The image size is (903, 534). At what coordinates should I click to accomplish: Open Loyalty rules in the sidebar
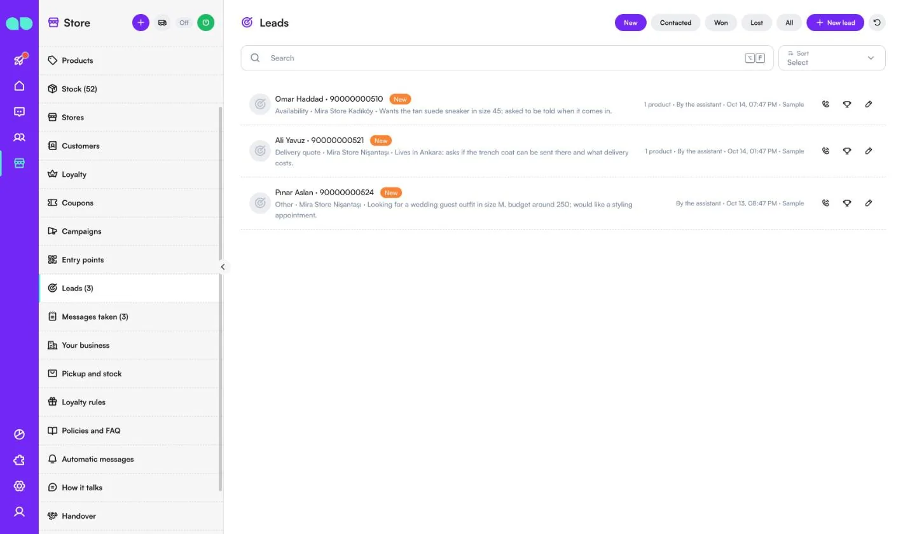[x=131, y=402]
